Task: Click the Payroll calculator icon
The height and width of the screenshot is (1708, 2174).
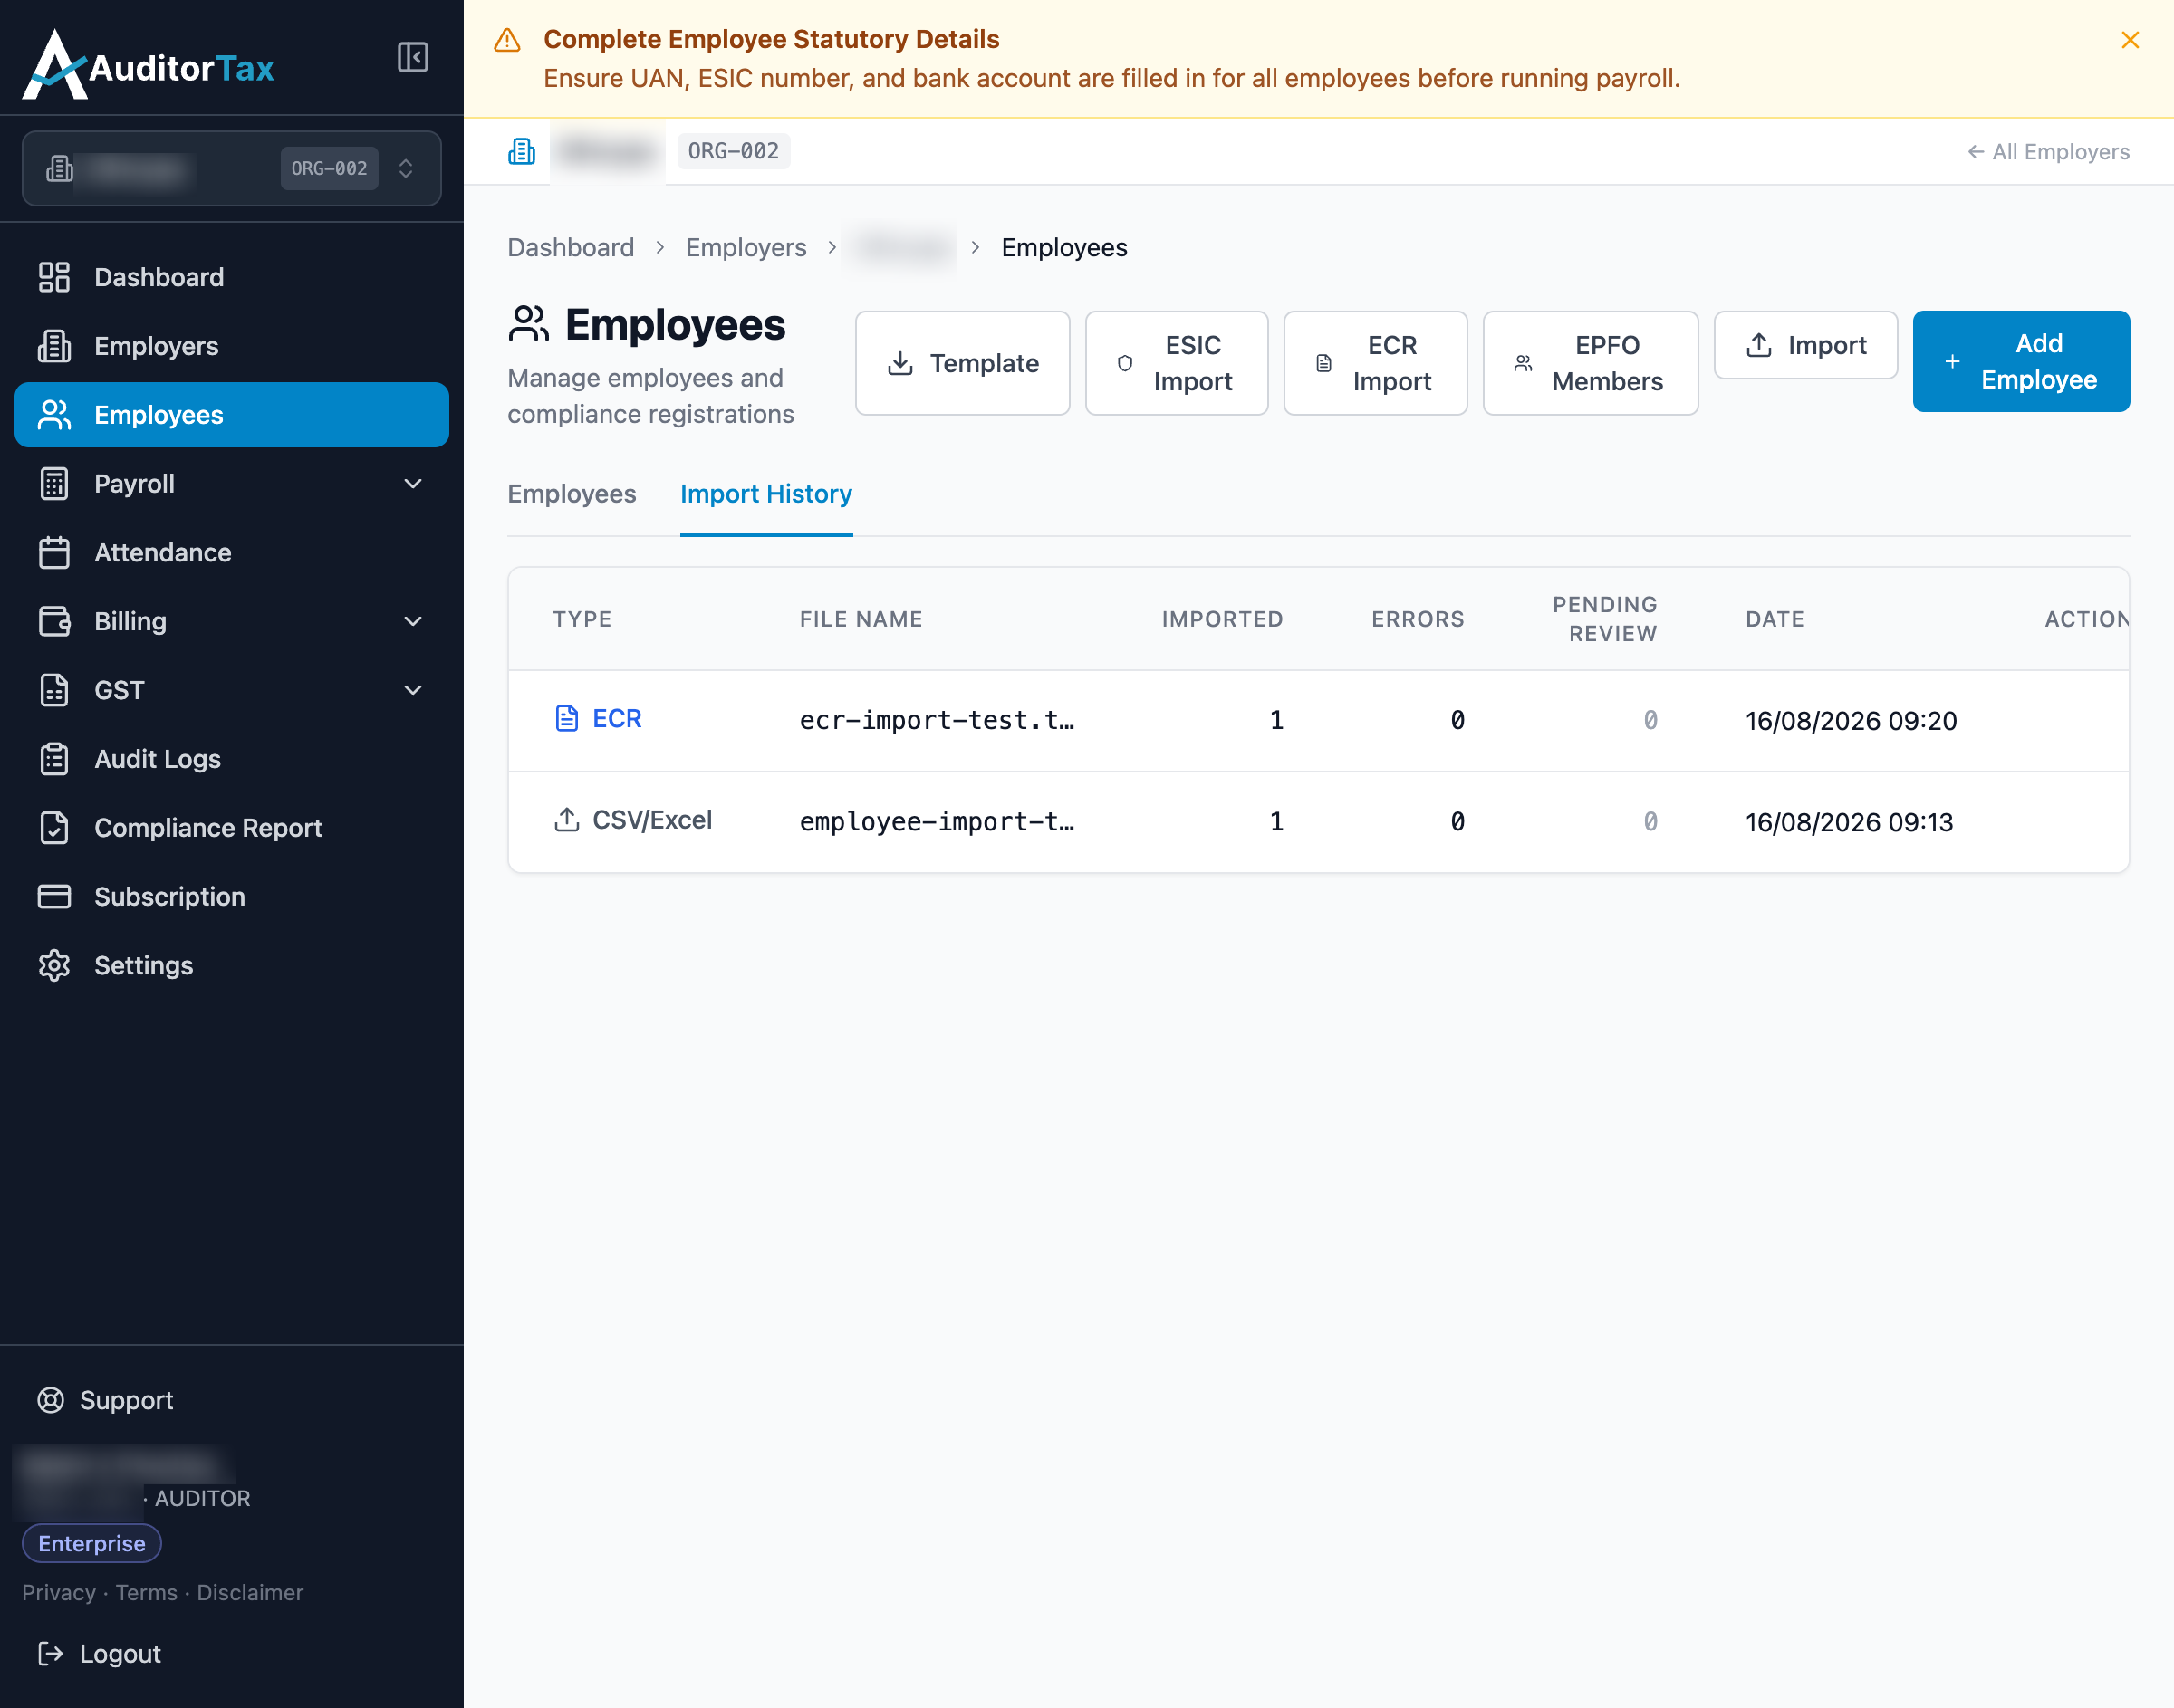Action: click(54, 484)
